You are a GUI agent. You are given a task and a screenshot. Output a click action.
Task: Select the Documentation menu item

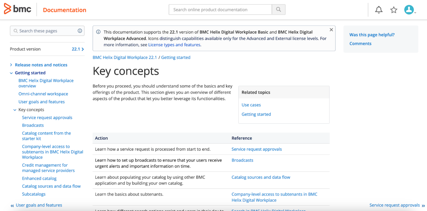click(x=64, y=10)
